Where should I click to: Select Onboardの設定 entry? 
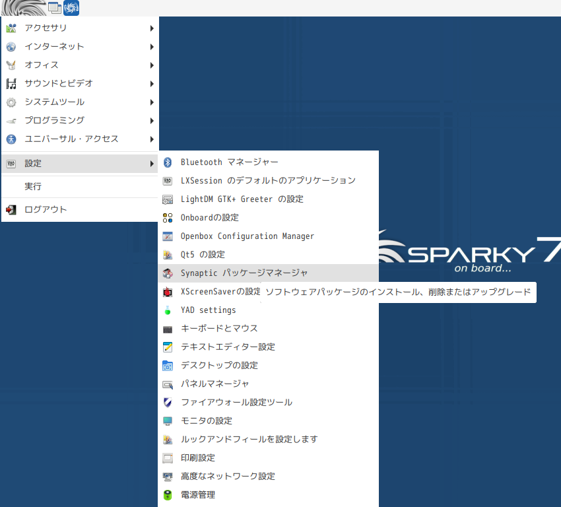268,218
